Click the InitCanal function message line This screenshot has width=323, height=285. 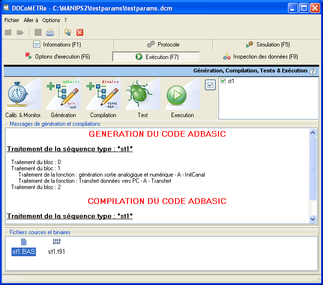tap(112, 175)
